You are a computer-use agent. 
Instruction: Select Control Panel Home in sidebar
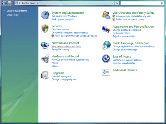tap(17, 11)
